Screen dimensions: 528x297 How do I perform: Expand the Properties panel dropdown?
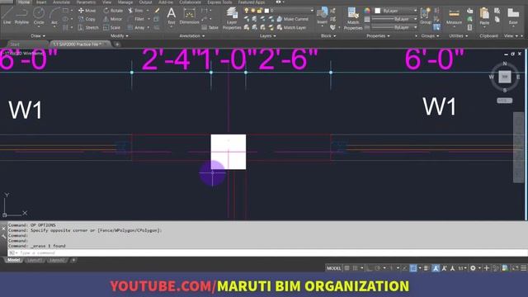378,35
